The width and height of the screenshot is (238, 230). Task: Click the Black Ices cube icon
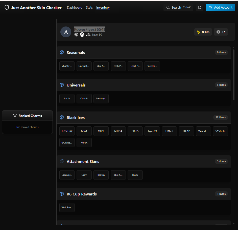coord(62,118)
